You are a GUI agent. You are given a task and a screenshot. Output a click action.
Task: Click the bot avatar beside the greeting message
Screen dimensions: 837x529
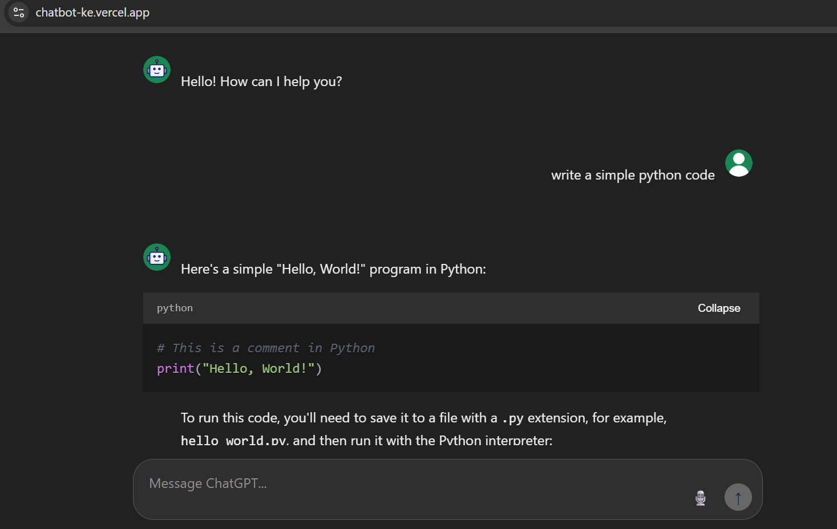[x=157, y=70]
